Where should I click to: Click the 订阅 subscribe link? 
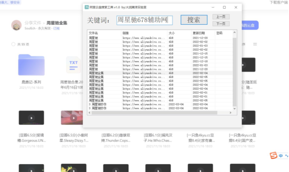click(x=57, y=28)
